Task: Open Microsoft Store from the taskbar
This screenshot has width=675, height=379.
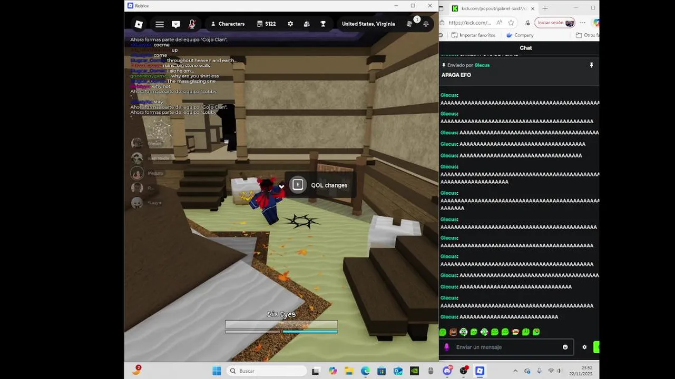Action: click(381, 371)
